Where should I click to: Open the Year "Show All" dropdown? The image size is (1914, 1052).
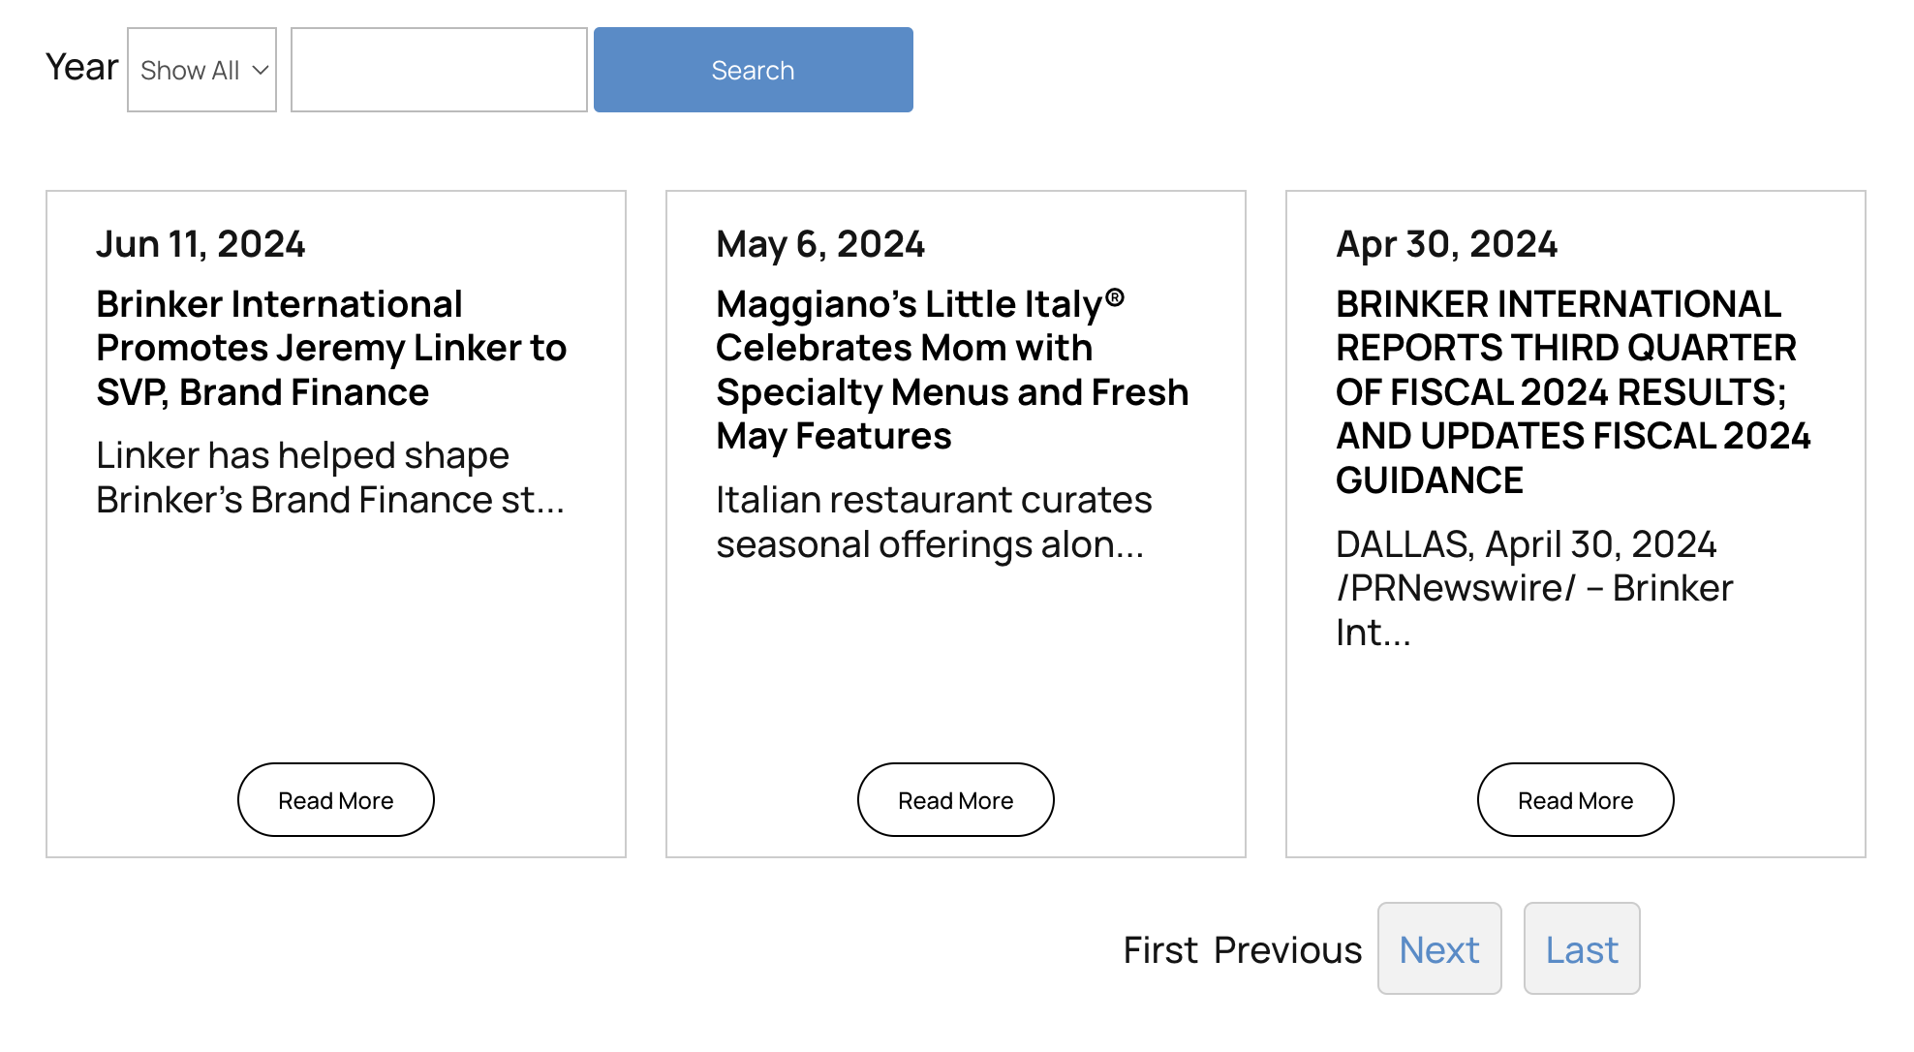201,70
